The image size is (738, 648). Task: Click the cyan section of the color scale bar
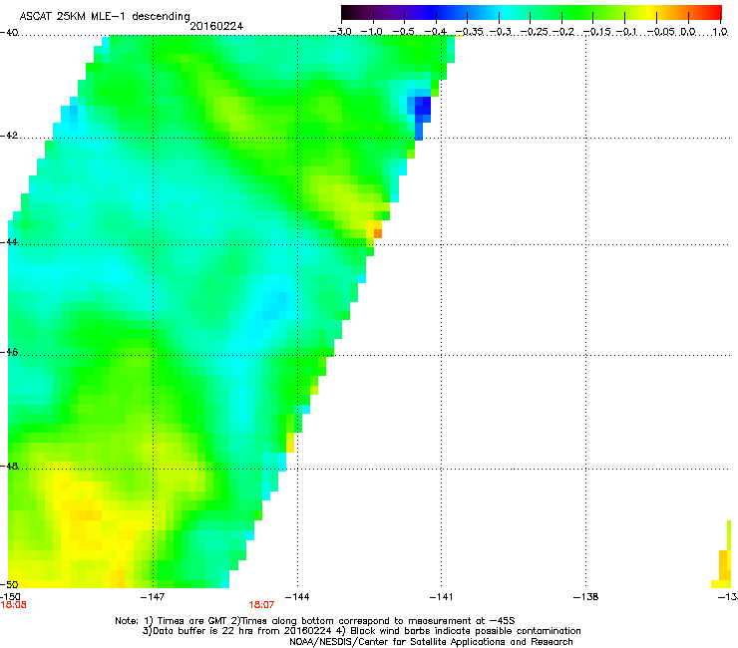coord(504,13)
